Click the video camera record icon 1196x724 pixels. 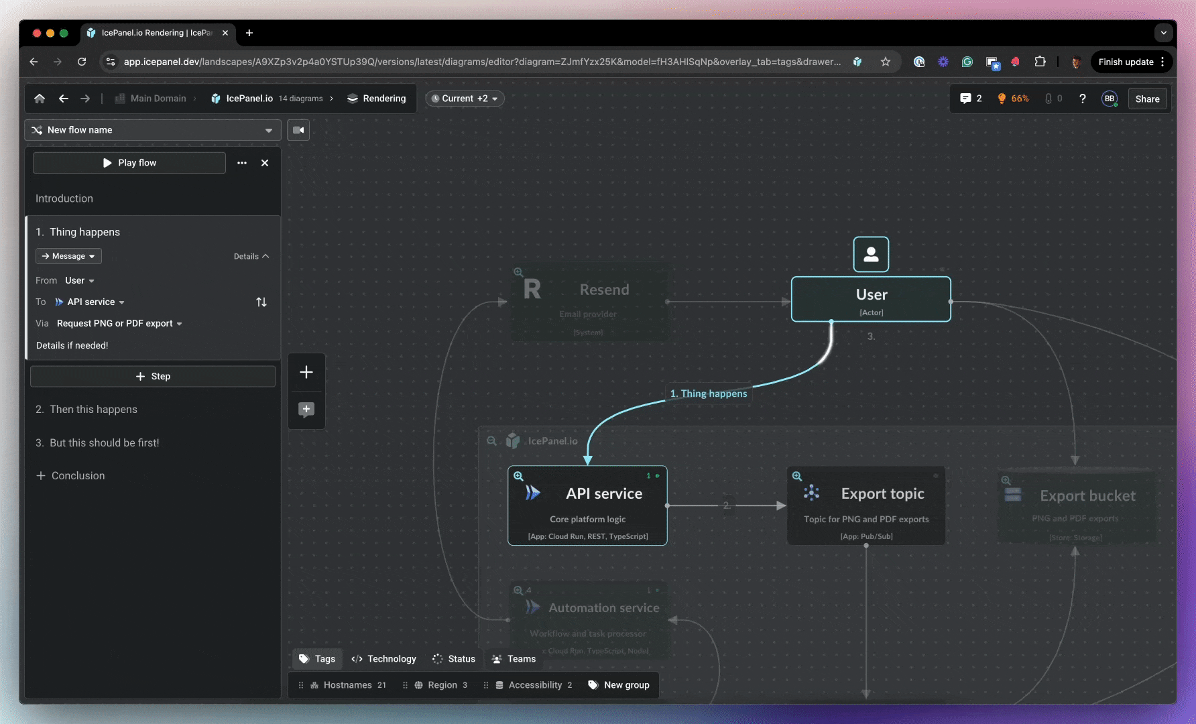pos(298,130)
